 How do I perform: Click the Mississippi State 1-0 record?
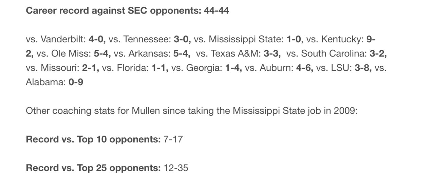[247, 39]
